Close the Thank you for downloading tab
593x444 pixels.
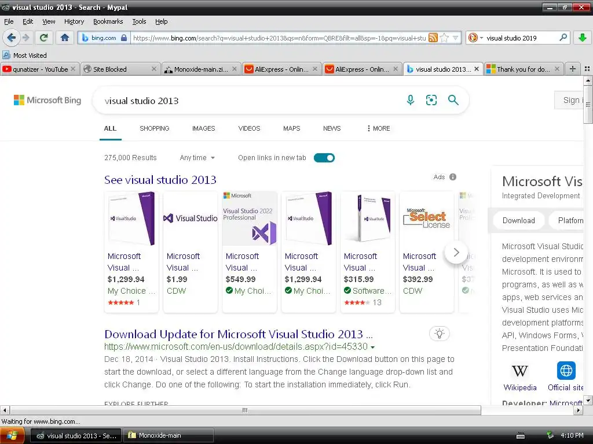(x=557, y=69)
